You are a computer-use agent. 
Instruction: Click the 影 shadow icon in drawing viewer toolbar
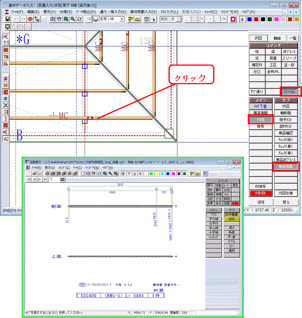click(123, 173)
